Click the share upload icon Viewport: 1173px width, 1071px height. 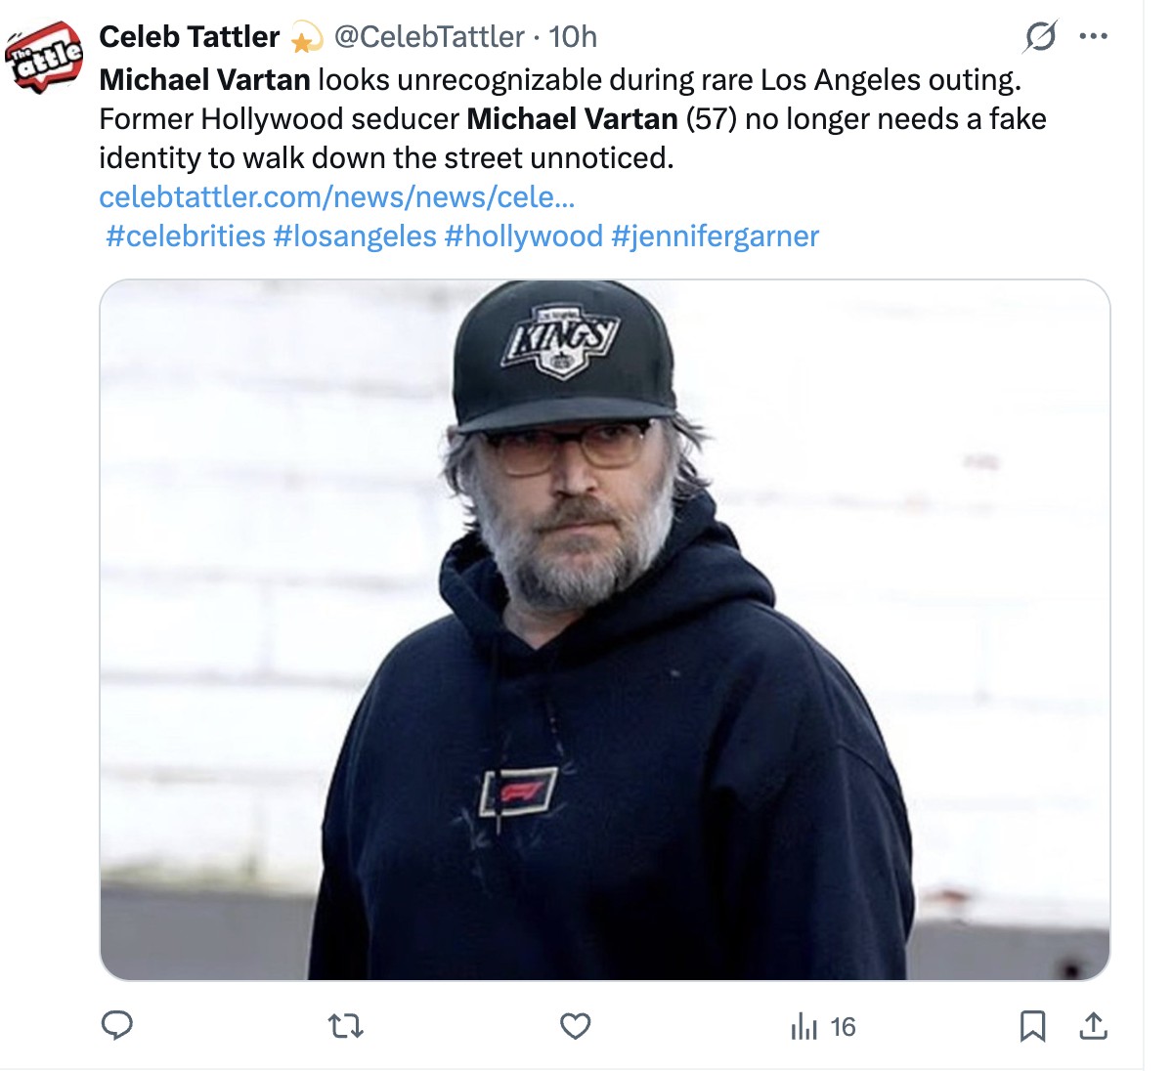(x=1093, y=1026)
